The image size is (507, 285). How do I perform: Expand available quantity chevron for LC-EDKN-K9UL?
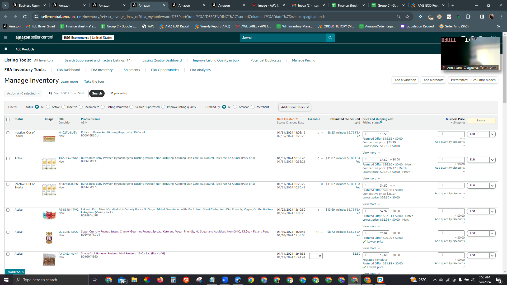[x=322, y=232]
